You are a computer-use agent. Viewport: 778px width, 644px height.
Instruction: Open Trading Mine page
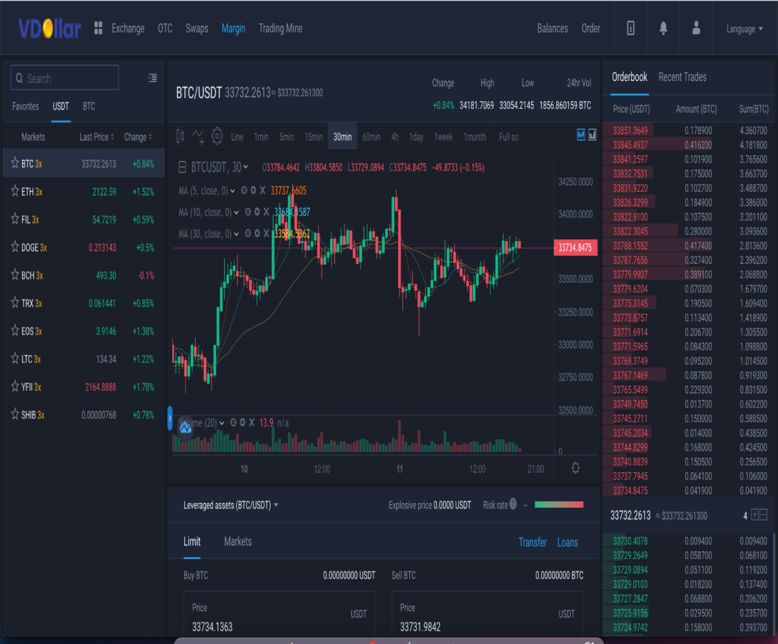coord(281,28)
